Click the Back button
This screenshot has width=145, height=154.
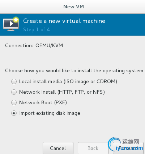click(x=93, y=148)
